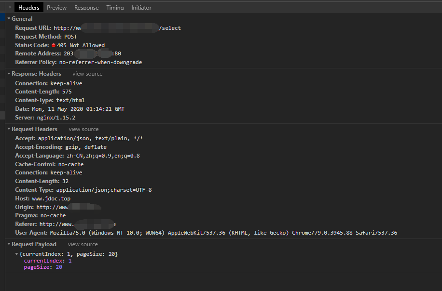
Task: Switch to the Timing tab
Action: click(115, 8)
